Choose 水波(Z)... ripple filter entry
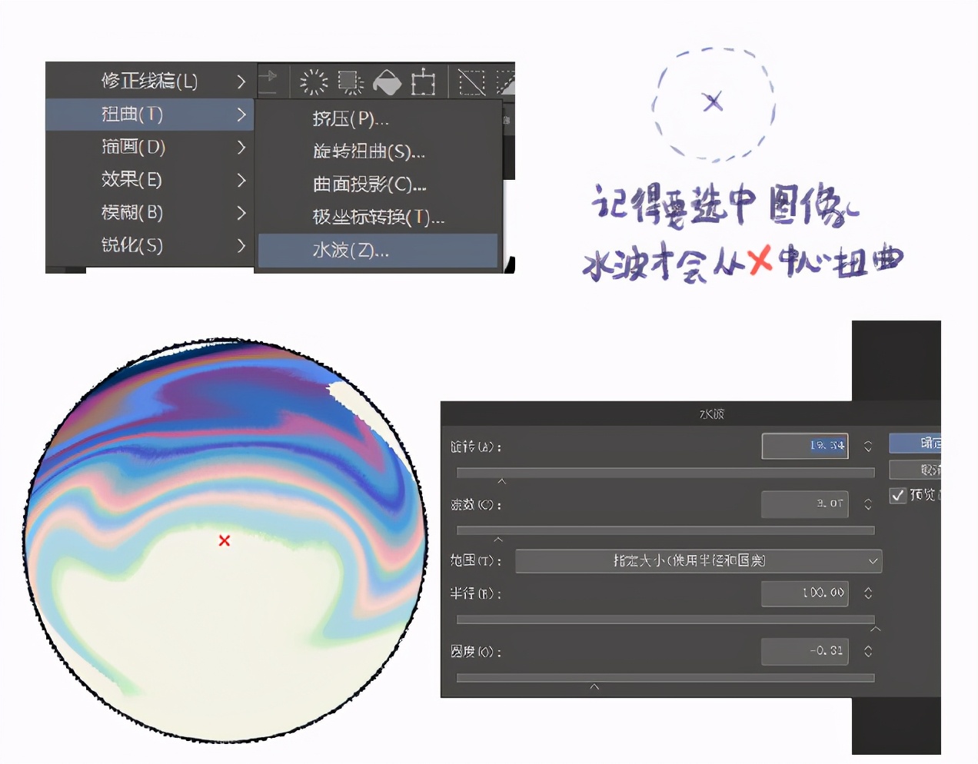978x764 pixels. point(378,251)
